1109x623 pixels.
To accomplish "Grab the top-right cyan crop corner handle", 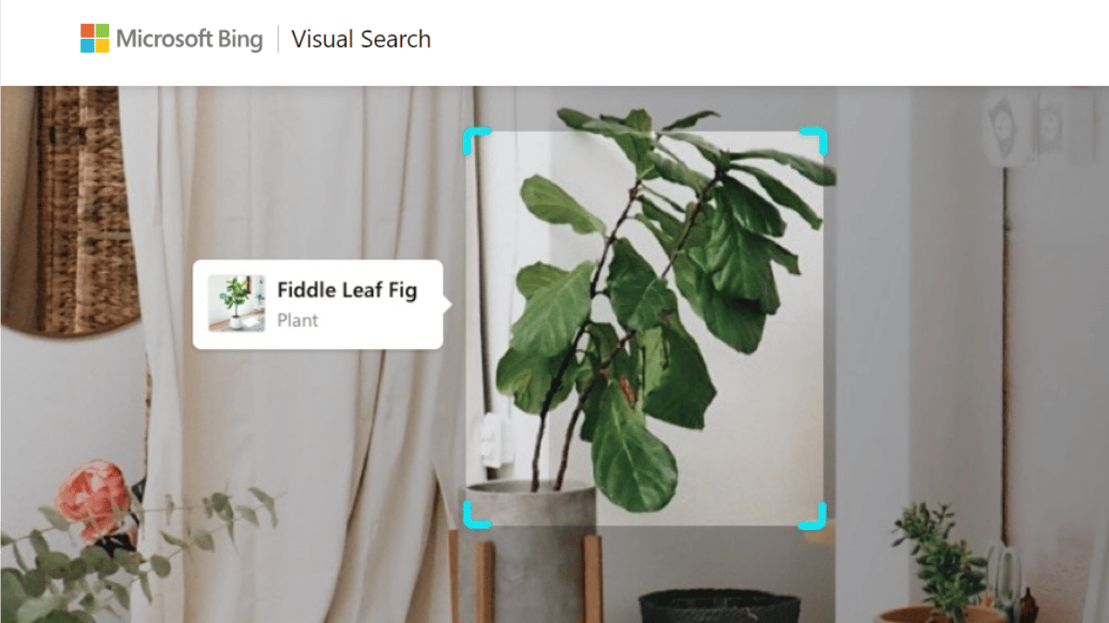I will [813, 143].
